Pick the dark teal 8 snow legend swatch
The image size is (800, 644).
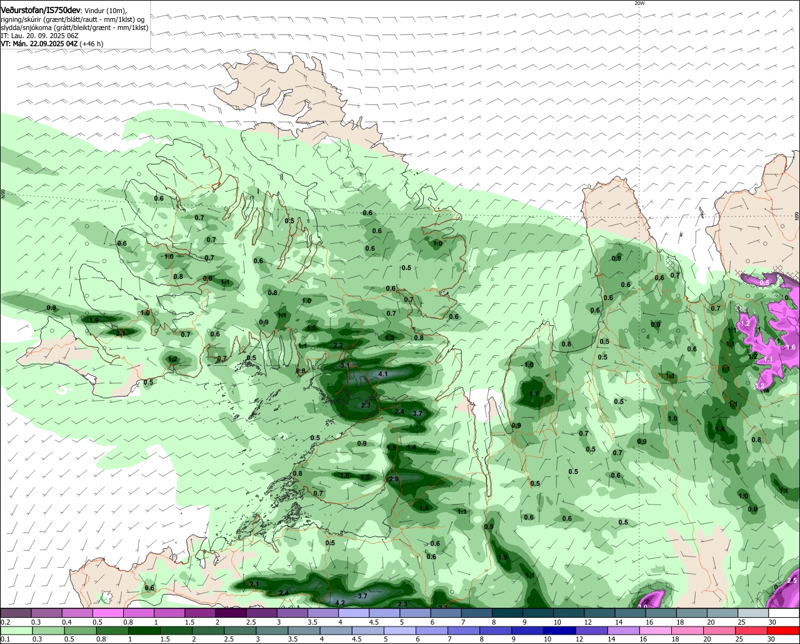point(507,613)
